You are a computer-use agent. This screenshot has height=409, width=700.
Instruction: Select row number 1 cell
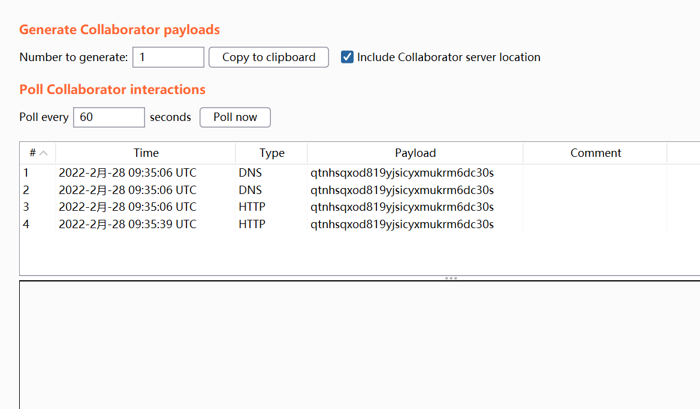click(38, 172)
